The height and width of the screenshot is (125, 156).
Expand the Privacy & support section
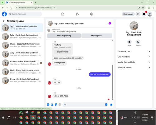pos(134,67)
